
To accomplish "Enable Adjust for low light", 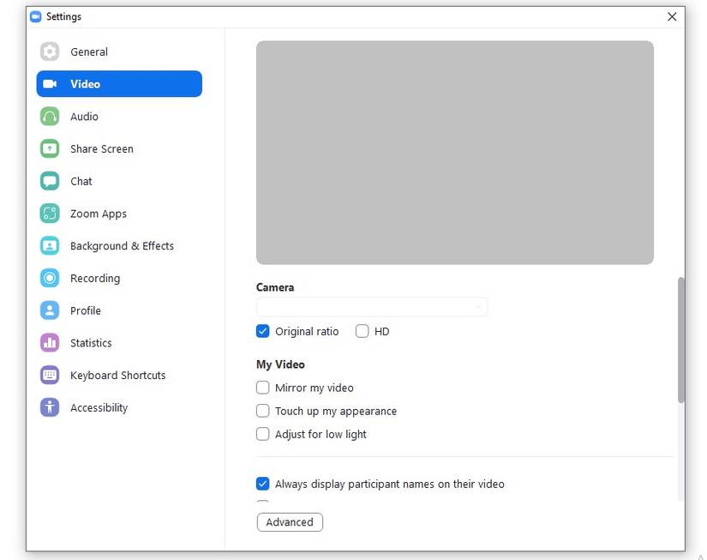I will tap(263, 434).
